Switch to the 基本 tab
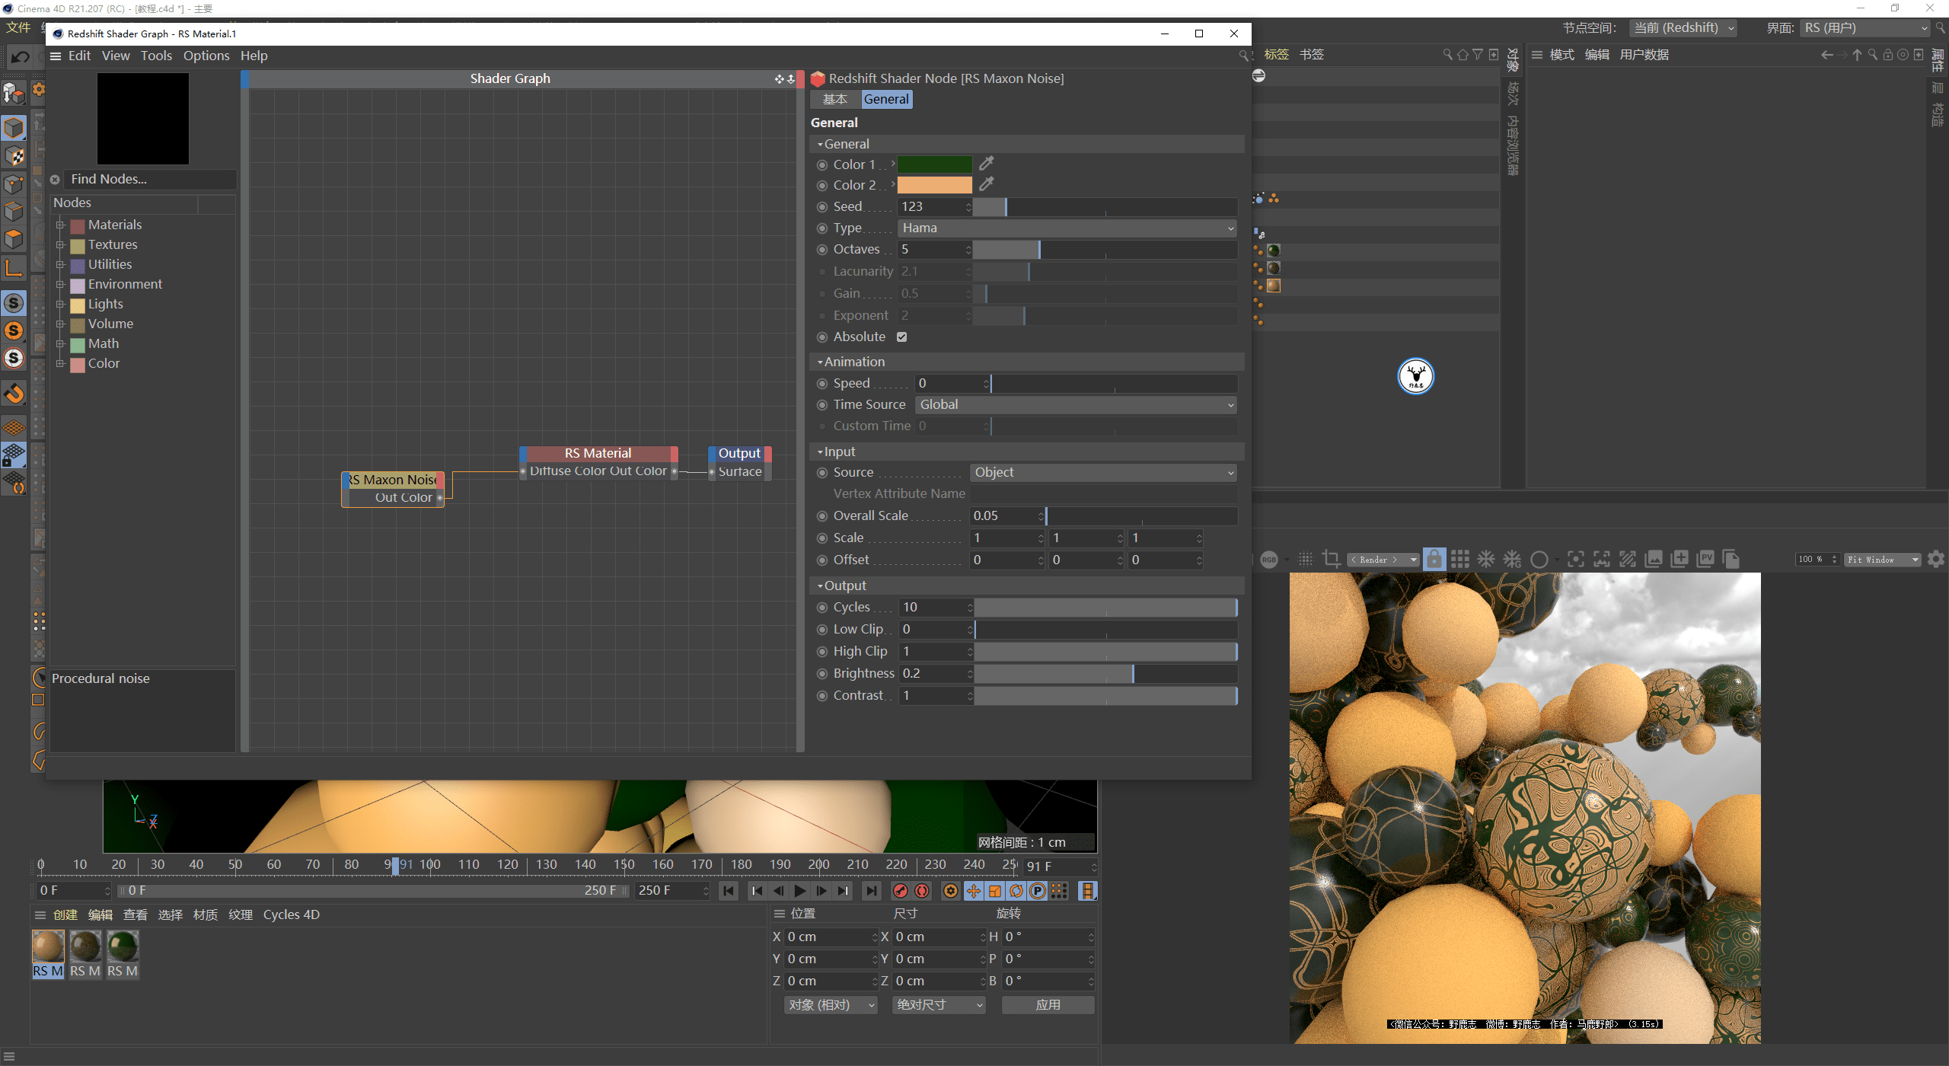 tap(834, 99)
